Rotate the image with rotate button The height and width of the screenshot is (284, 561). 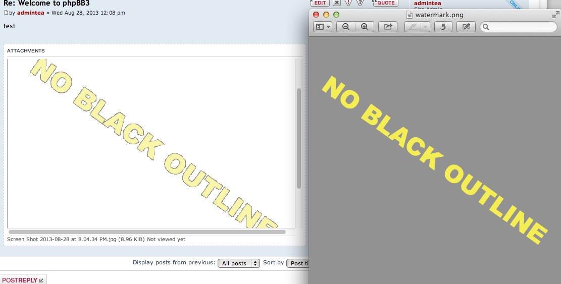[443, 27]
